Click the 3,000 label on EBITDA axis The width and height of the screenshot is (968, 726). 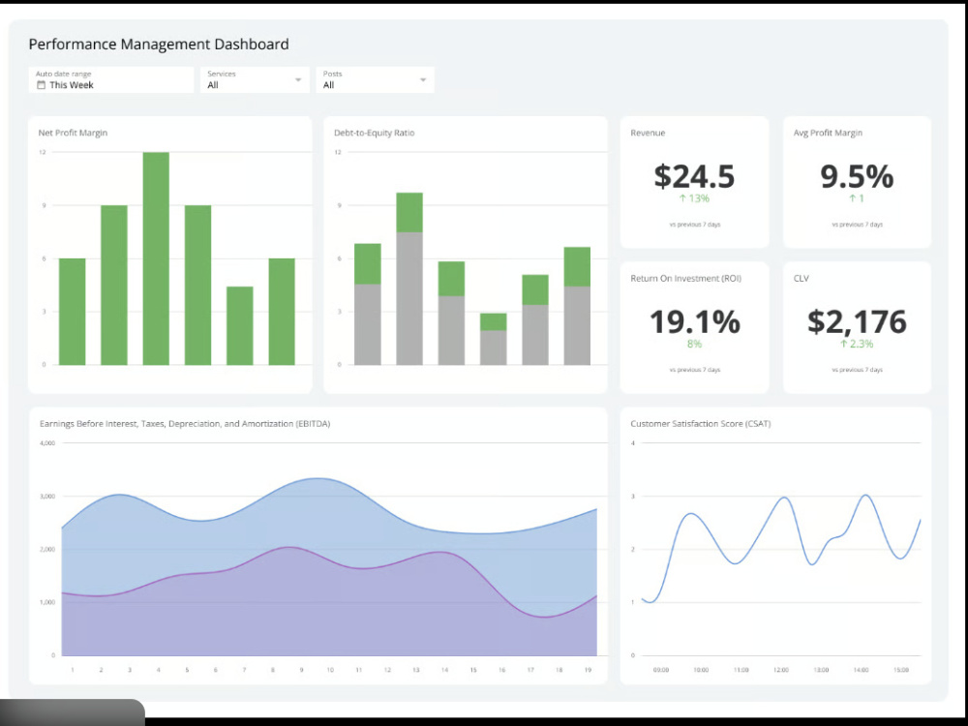tap(47, 497)
